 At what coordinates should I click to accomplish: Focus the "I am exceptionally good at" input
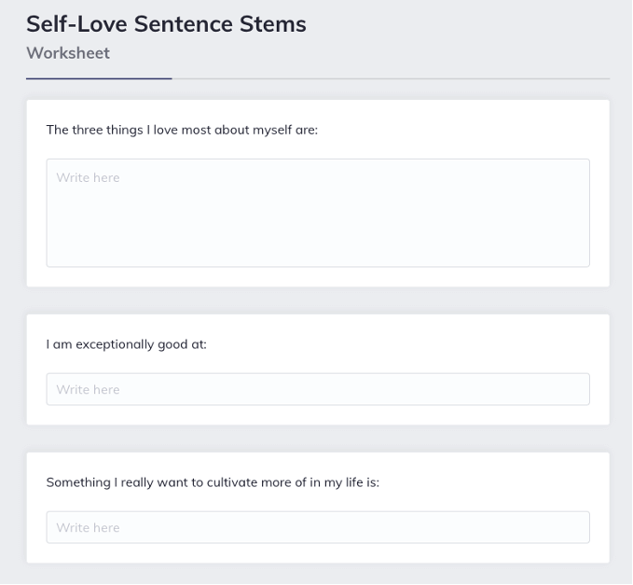[x=318, y=389]
